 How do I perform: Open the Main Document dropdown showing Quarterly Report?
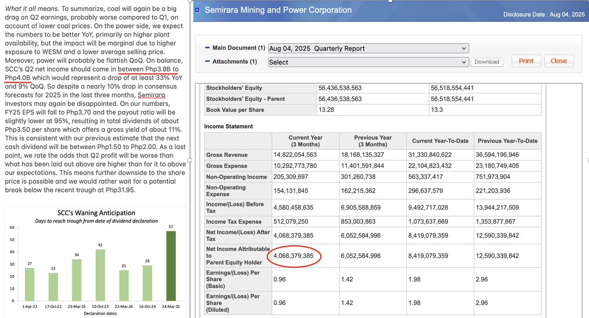[x=368, y=49]
